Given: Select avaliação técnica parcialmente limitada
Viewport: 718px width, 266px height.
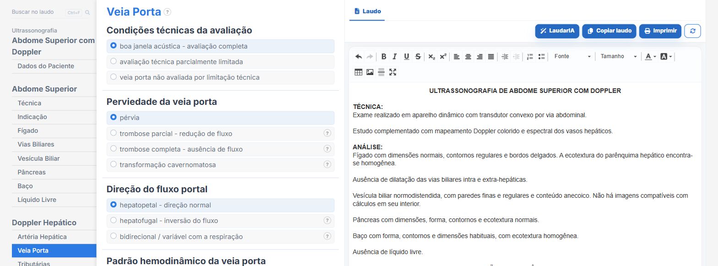Looking at the screenshot, I should click(220, 62).
